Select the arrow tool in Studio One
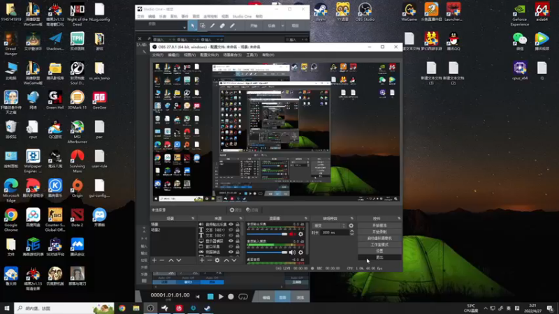559x314 pixels. click(x=193, y=26)
